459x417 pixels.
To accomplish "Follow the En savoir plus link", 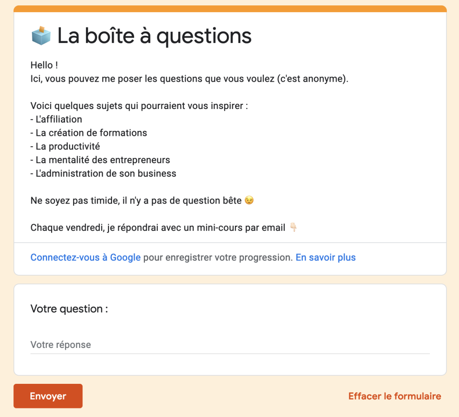I will (x=325, y=257).
